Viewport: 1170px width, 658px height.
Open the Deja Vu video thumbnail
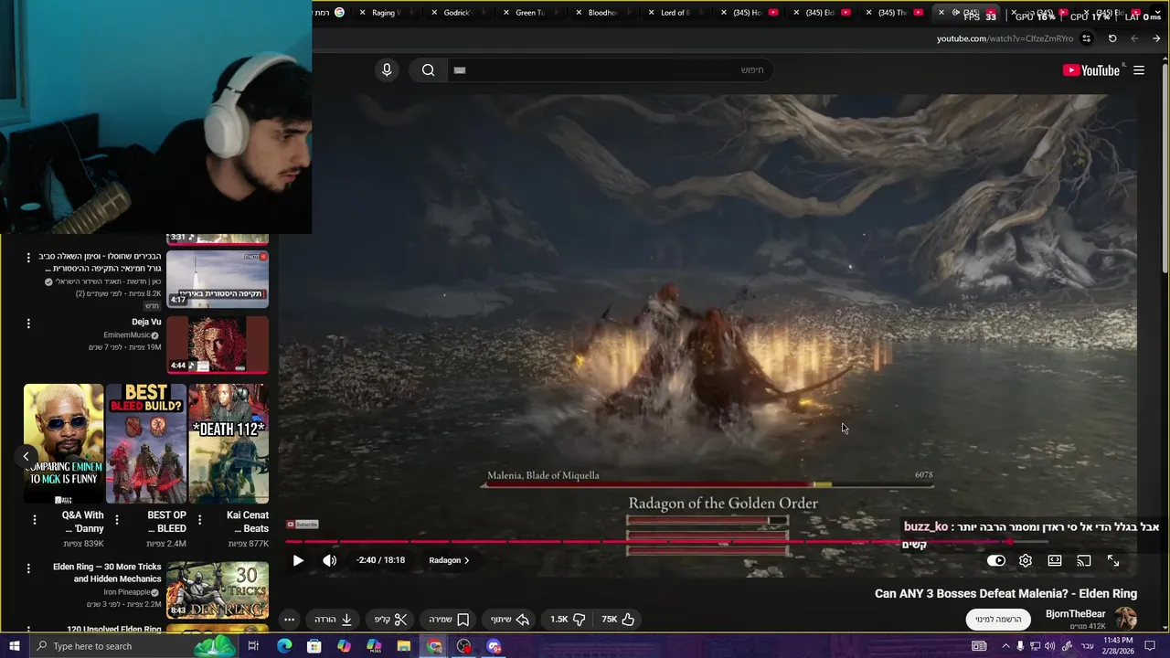click(x=218, y=345)
